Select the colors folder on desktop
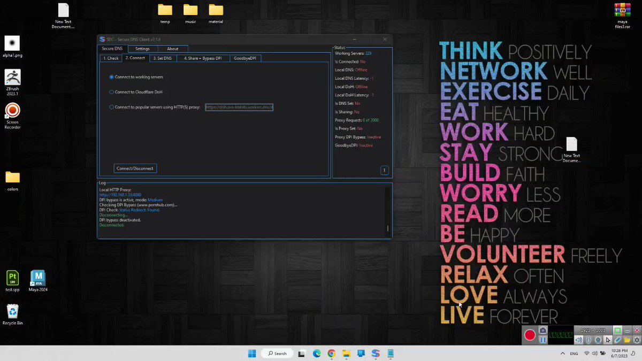 pyautogui.click(x=12, y=181)
